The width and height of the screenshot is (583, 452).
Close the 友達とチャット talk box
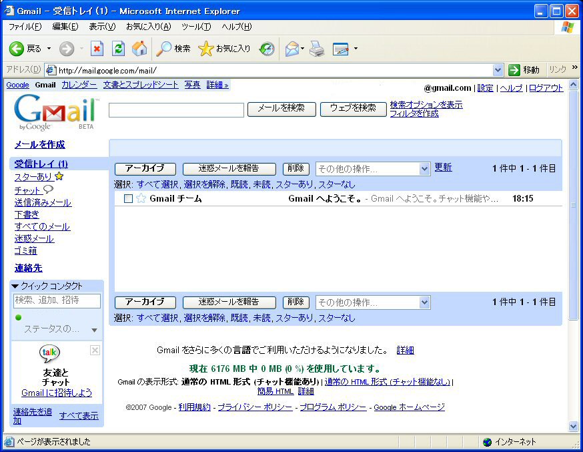[95, 350]
